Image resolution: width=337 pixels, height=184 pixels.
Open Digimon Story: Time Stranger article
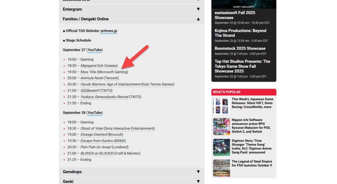(251, 146)
